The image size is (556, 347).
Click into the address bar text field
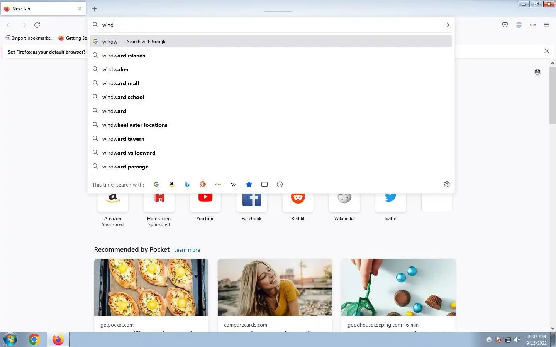coord(270,25)
